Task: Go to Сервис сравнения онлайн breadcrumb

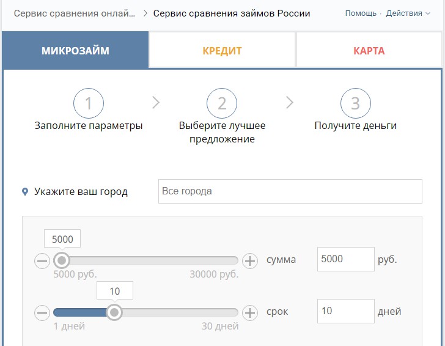Action: [x=74, y=13]
